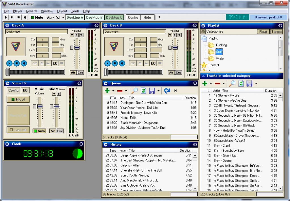Open the search magnifier in Queue
Image resolution: width=290 pixels, height=201 pixels.
[x=135, y=91]
